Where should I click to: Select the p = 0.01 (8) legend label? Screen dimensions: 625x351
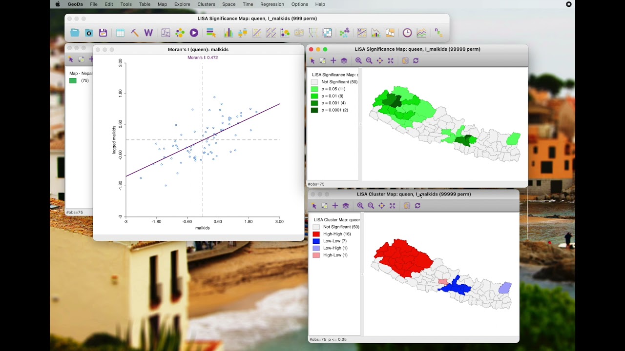(x=332, y=96)
